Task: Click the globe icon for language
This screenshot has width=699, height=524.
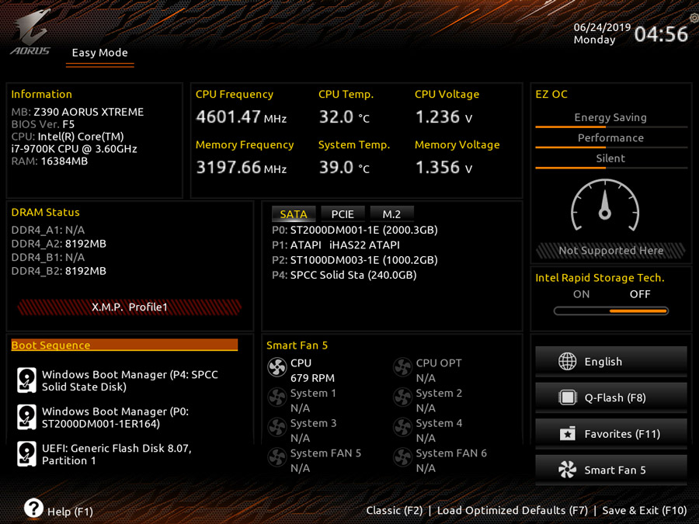Action: pyautogui.click(x=568, y=361)
